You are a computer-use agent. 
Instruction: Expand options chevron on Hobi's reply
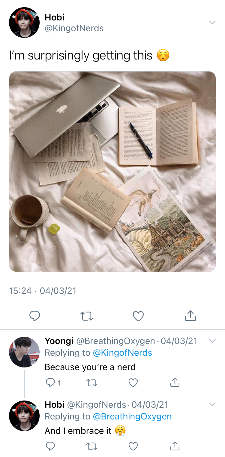[212, 404]
